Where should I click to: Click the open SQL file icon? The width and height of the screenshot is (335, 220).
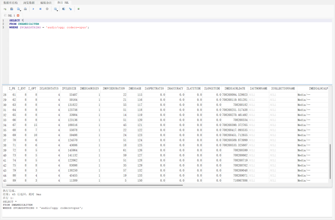(12, 9)
